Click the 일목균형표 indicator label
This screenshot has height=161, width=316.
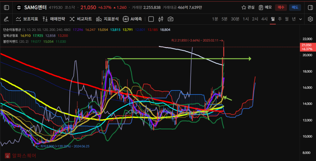tap(11, 36)
